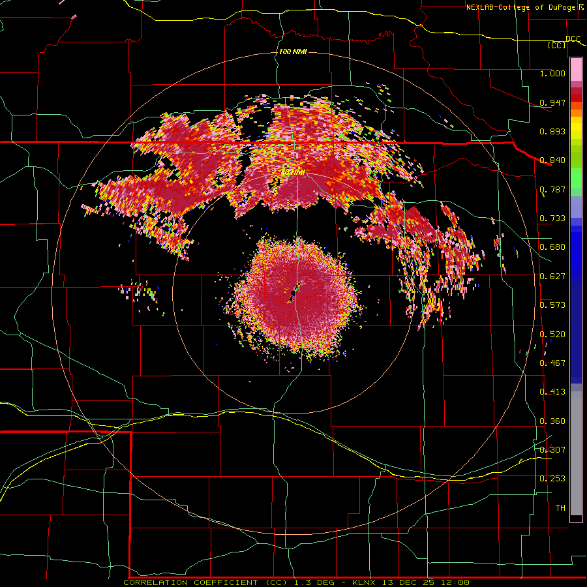Click the 100 NMI range ring label
The height and width of the screenshot is (587, 587).
293,52
